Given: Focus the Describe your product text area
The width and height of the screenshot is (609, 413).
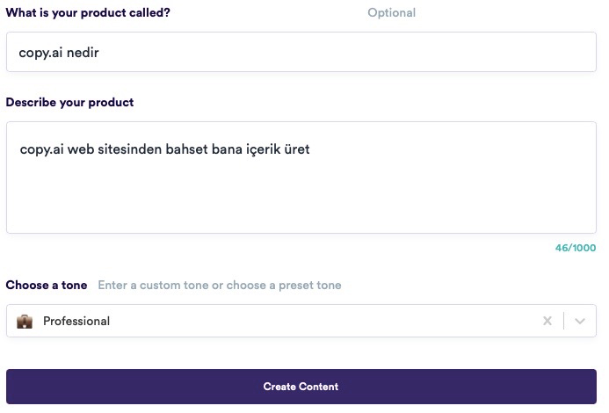Looking at the screenshot, I should [301, 178].
